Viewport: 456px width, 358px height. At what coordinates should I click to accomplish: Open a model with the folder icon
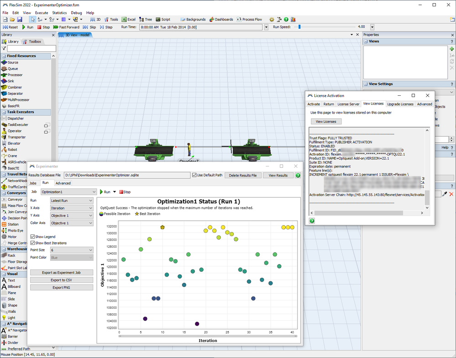12,20
